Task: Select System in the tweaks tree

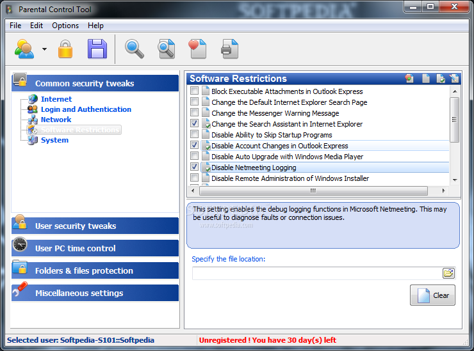Action: point(54,140)
